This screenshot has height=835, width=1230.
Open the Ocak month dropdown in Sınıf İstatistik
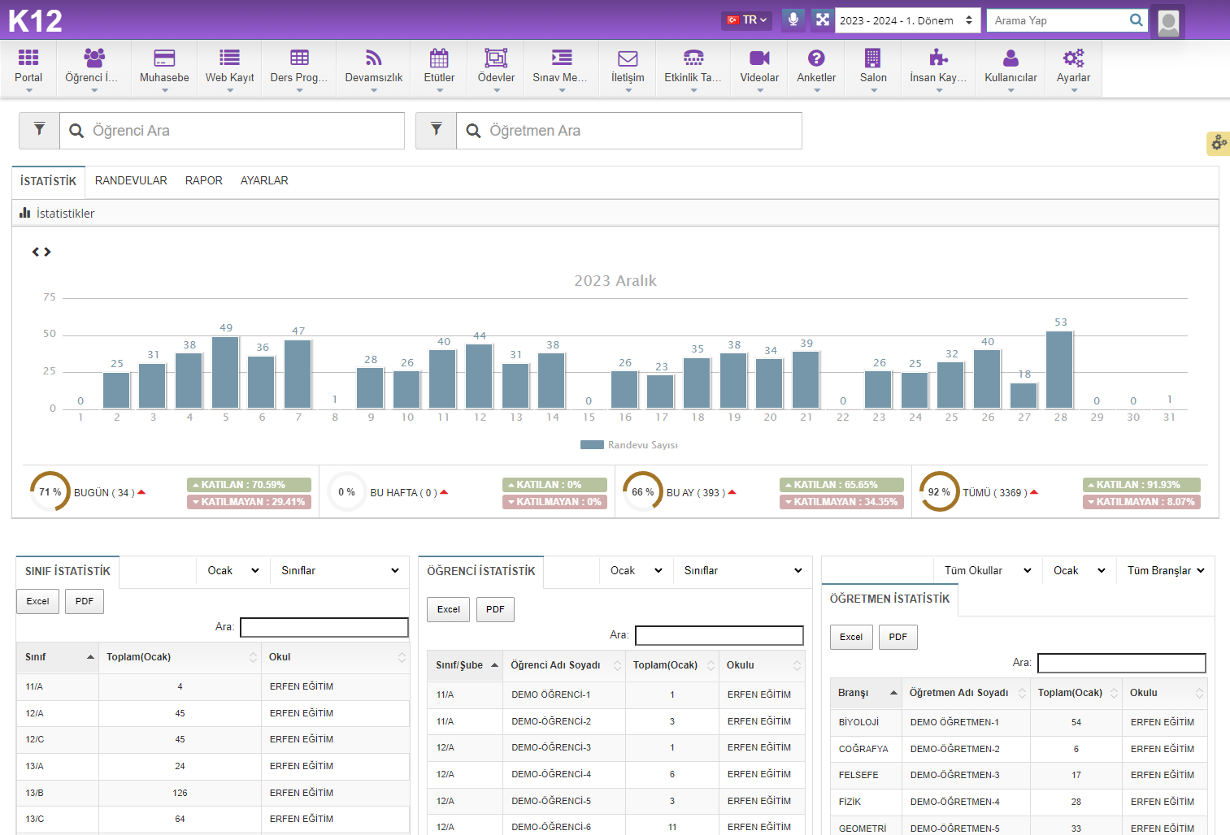233,571
